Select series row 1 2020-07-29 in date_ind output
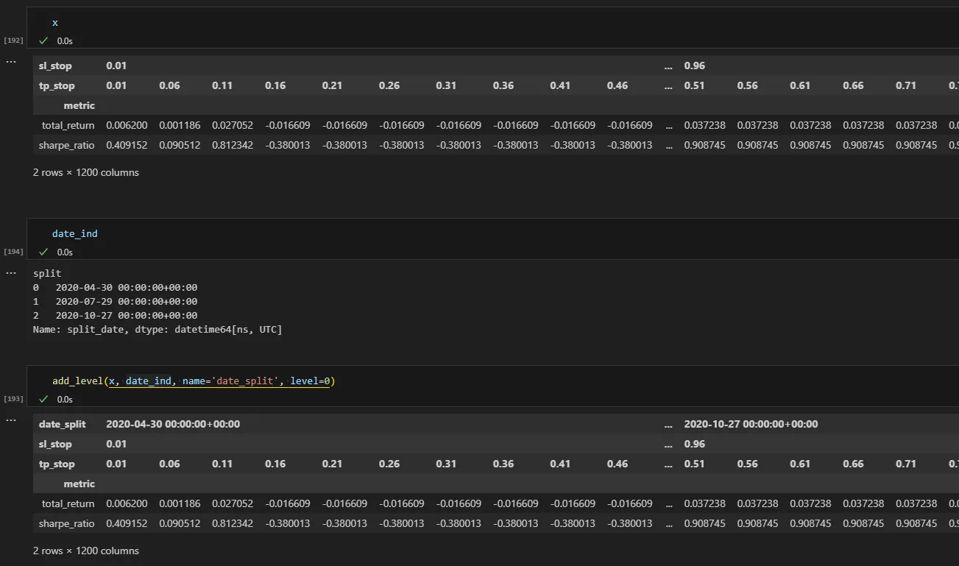Screen dimensions: 959x566 (115, 302)
